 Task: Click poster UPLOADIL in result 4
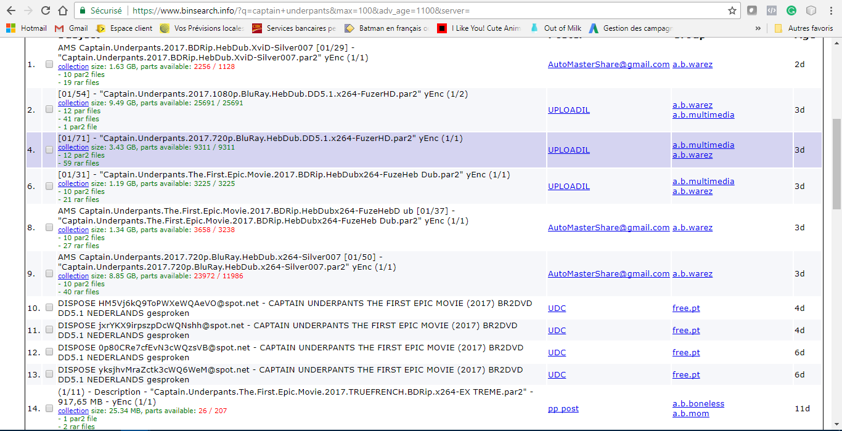coord(569,150)
